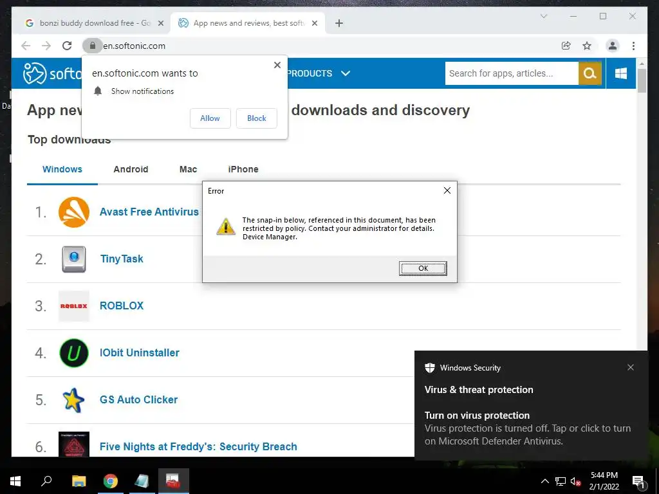Click the Softonic logo
The image size is (659, 494).
[x=53, y=73]
